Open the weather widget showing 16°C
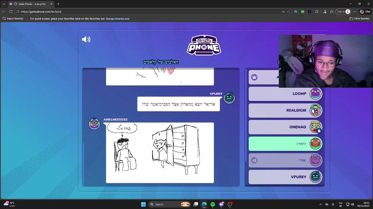 pos(9,204)
